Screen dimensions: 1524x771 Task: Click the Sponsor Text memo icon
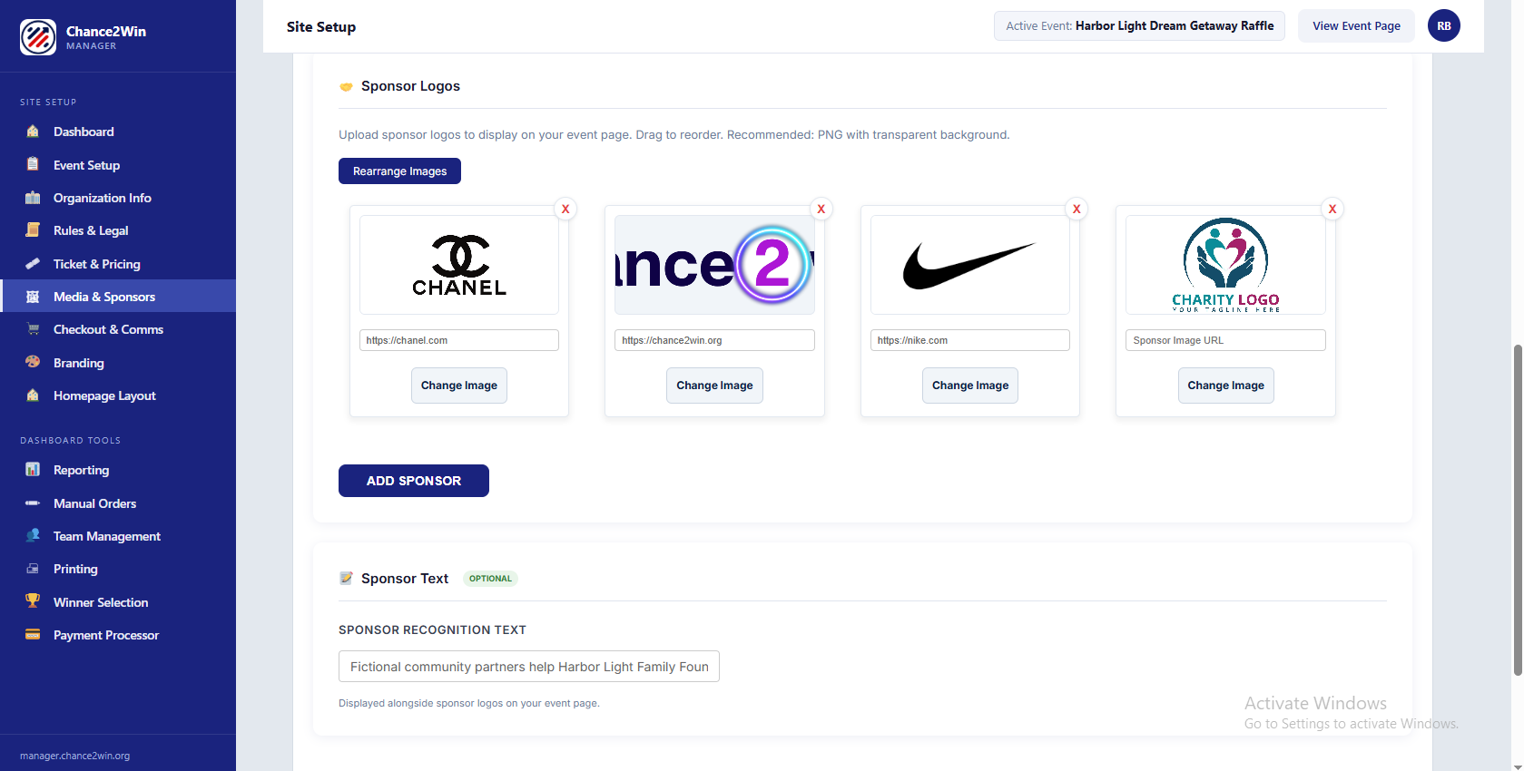pos(346,578)
